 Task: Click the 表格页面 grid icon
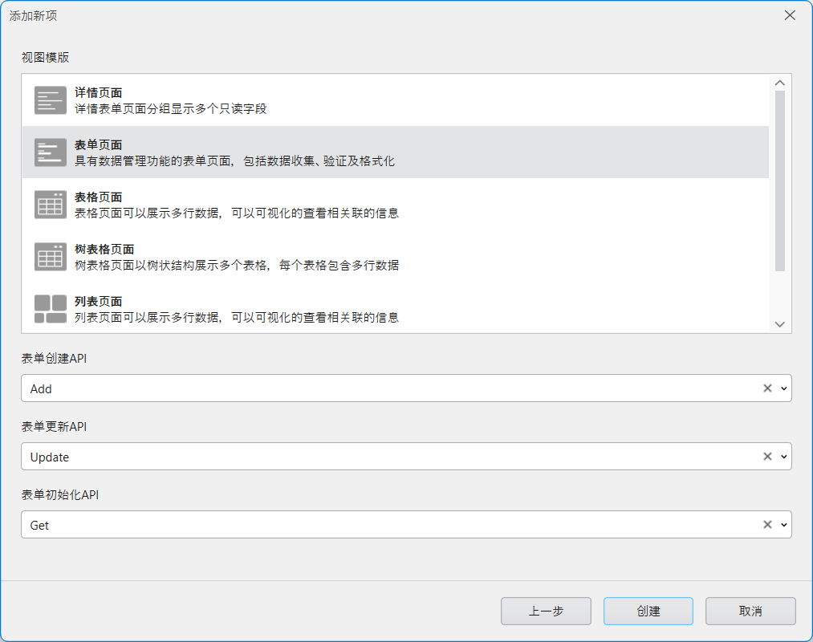coord(51,205)
